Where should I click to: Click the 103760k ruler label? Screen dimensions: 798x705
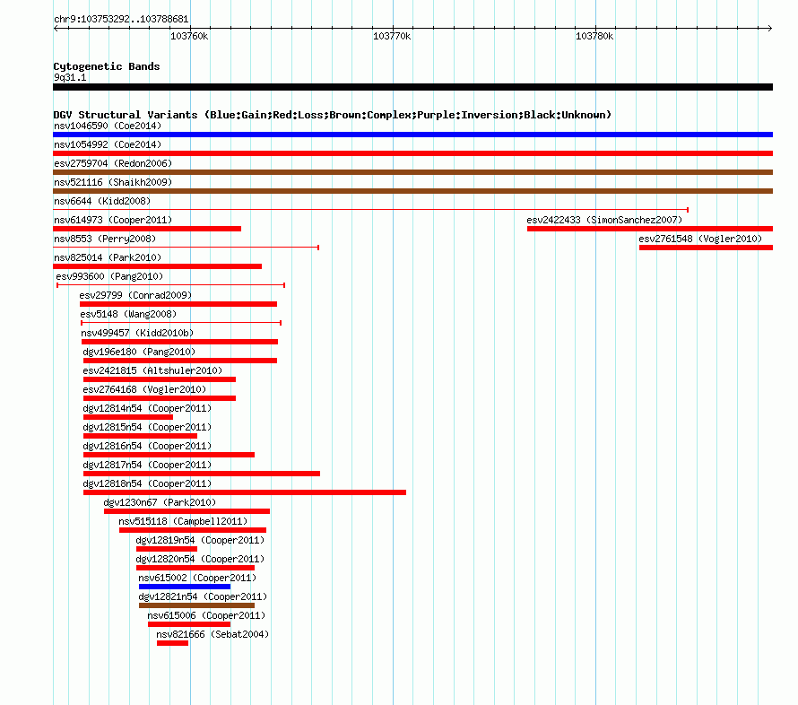189,36
